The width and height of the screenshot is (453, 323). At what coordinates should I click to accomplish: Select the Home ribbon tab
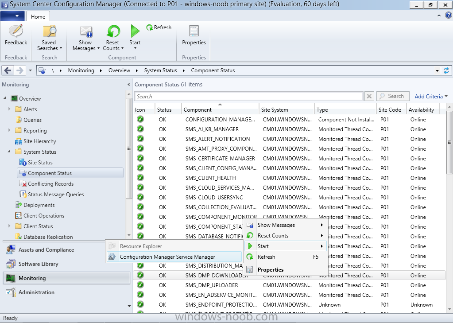[x=38, y=16]
